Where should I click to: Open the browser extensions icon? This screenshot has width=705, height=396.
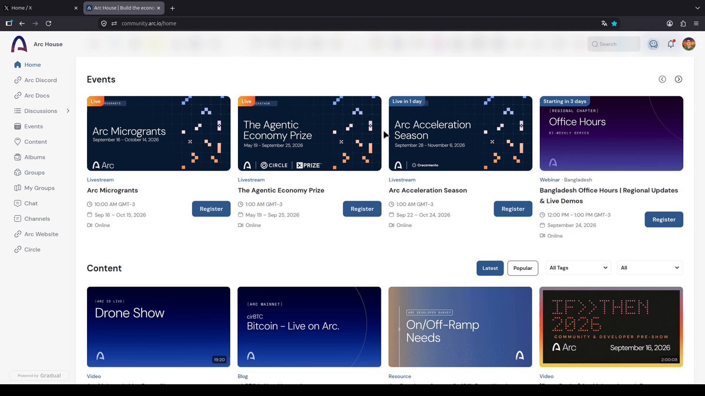pyautogui.click(x=683, y=23)
